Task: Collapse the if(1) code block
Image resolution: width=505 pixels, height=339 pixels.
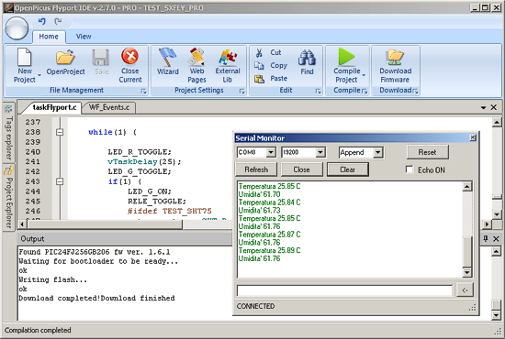Action: coord(60,181)
